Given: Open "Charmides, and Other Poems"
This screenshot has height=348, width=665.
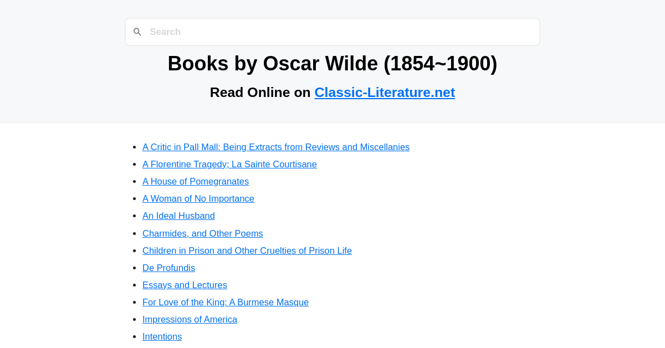Looking at the screenshot, I should (x=203, y=233).
